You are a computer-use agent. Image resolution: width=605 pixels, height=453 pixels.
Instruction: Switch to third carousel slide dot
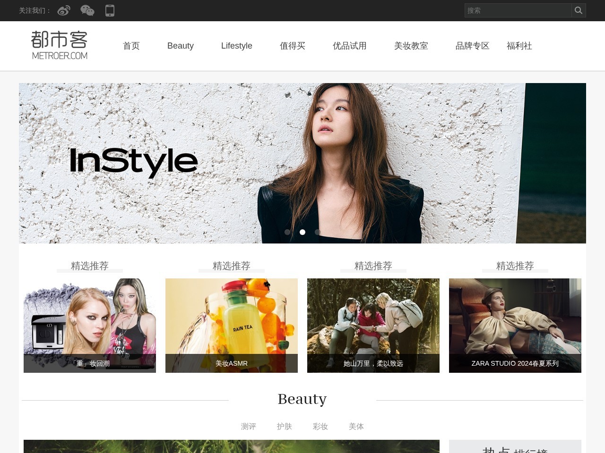(x=318, y=232)
